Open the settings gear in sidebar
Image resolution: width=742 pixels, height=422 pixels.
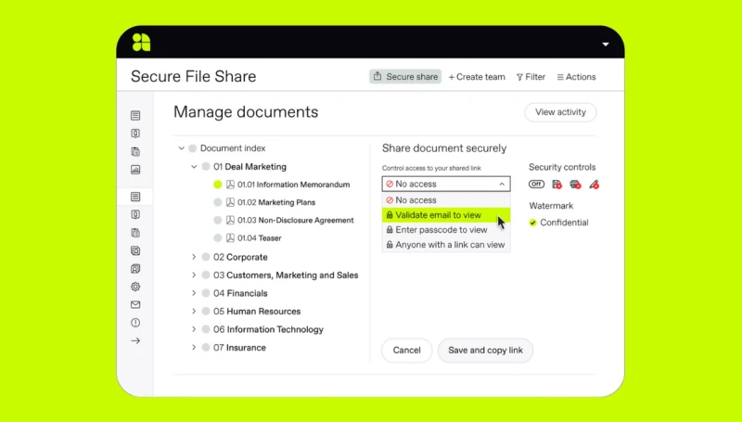pyautogui.click(x=135, y=287)
